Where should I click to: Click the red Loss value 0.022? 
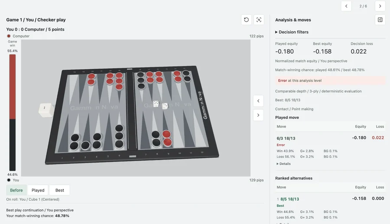(x=378, y=138)
